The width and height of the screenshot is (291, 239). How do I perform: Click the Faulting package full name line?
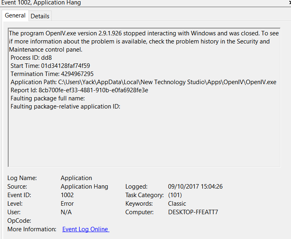(x=48, y=98)
